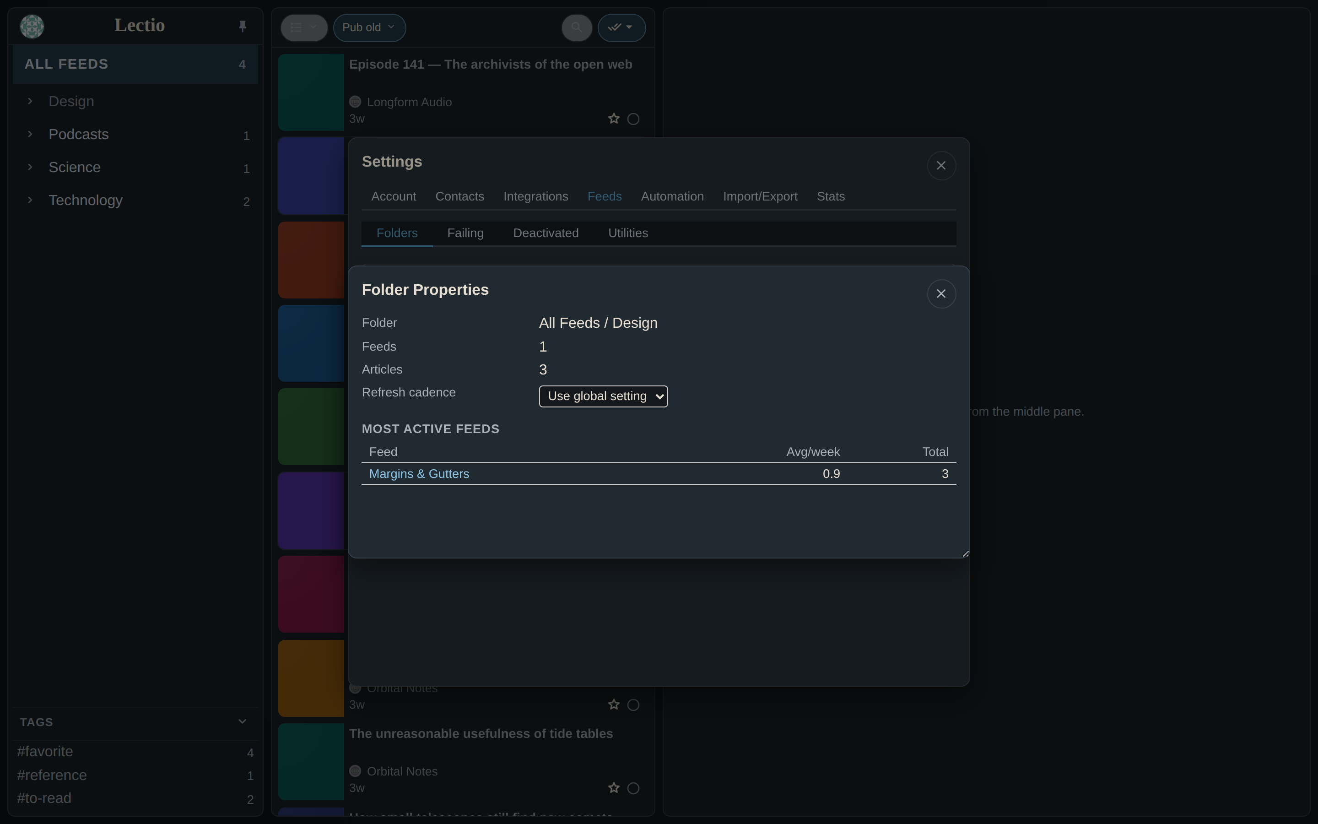The width and height of the screenshot is (1318, 824).
Task: Switch to the Integrations settings tab
Action: click(x=536, y=197)
